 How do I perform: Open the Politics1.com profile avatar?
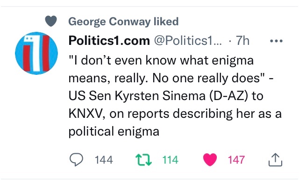pos(36,53)
